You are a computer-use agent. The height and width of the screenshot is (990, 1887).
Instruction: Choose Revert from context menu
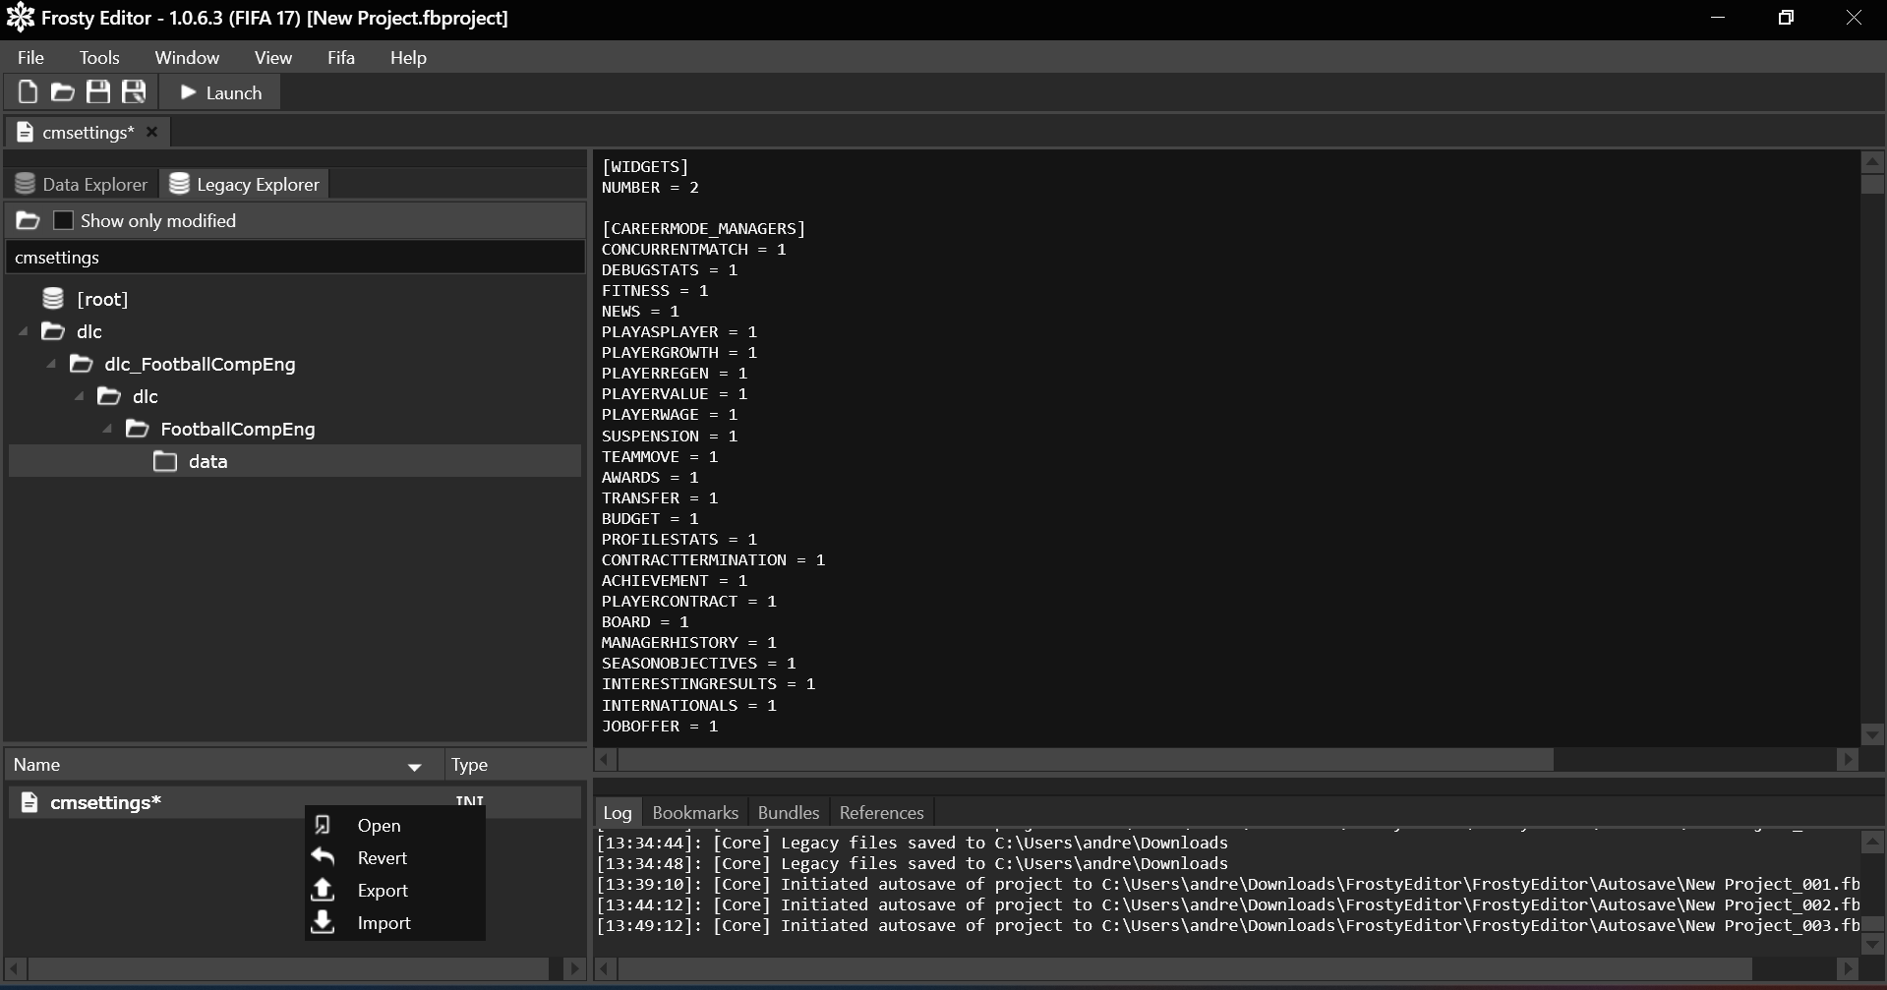point(382,858)
